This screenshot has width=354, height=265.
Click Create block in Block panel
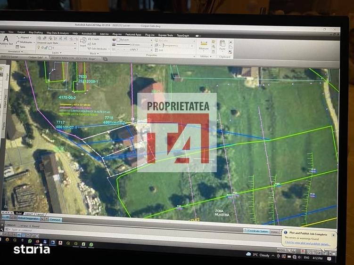pos(94,39)
